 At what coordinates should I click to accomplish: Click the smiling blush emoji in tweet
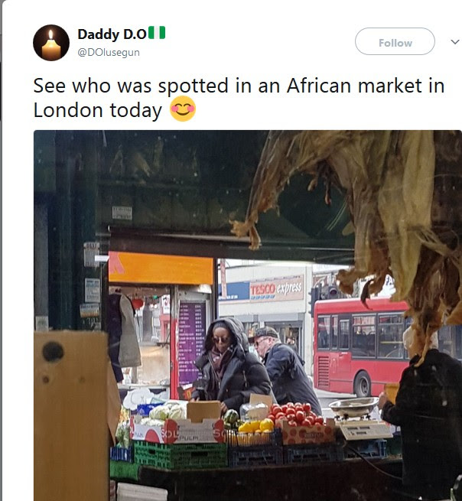(183, 109)
